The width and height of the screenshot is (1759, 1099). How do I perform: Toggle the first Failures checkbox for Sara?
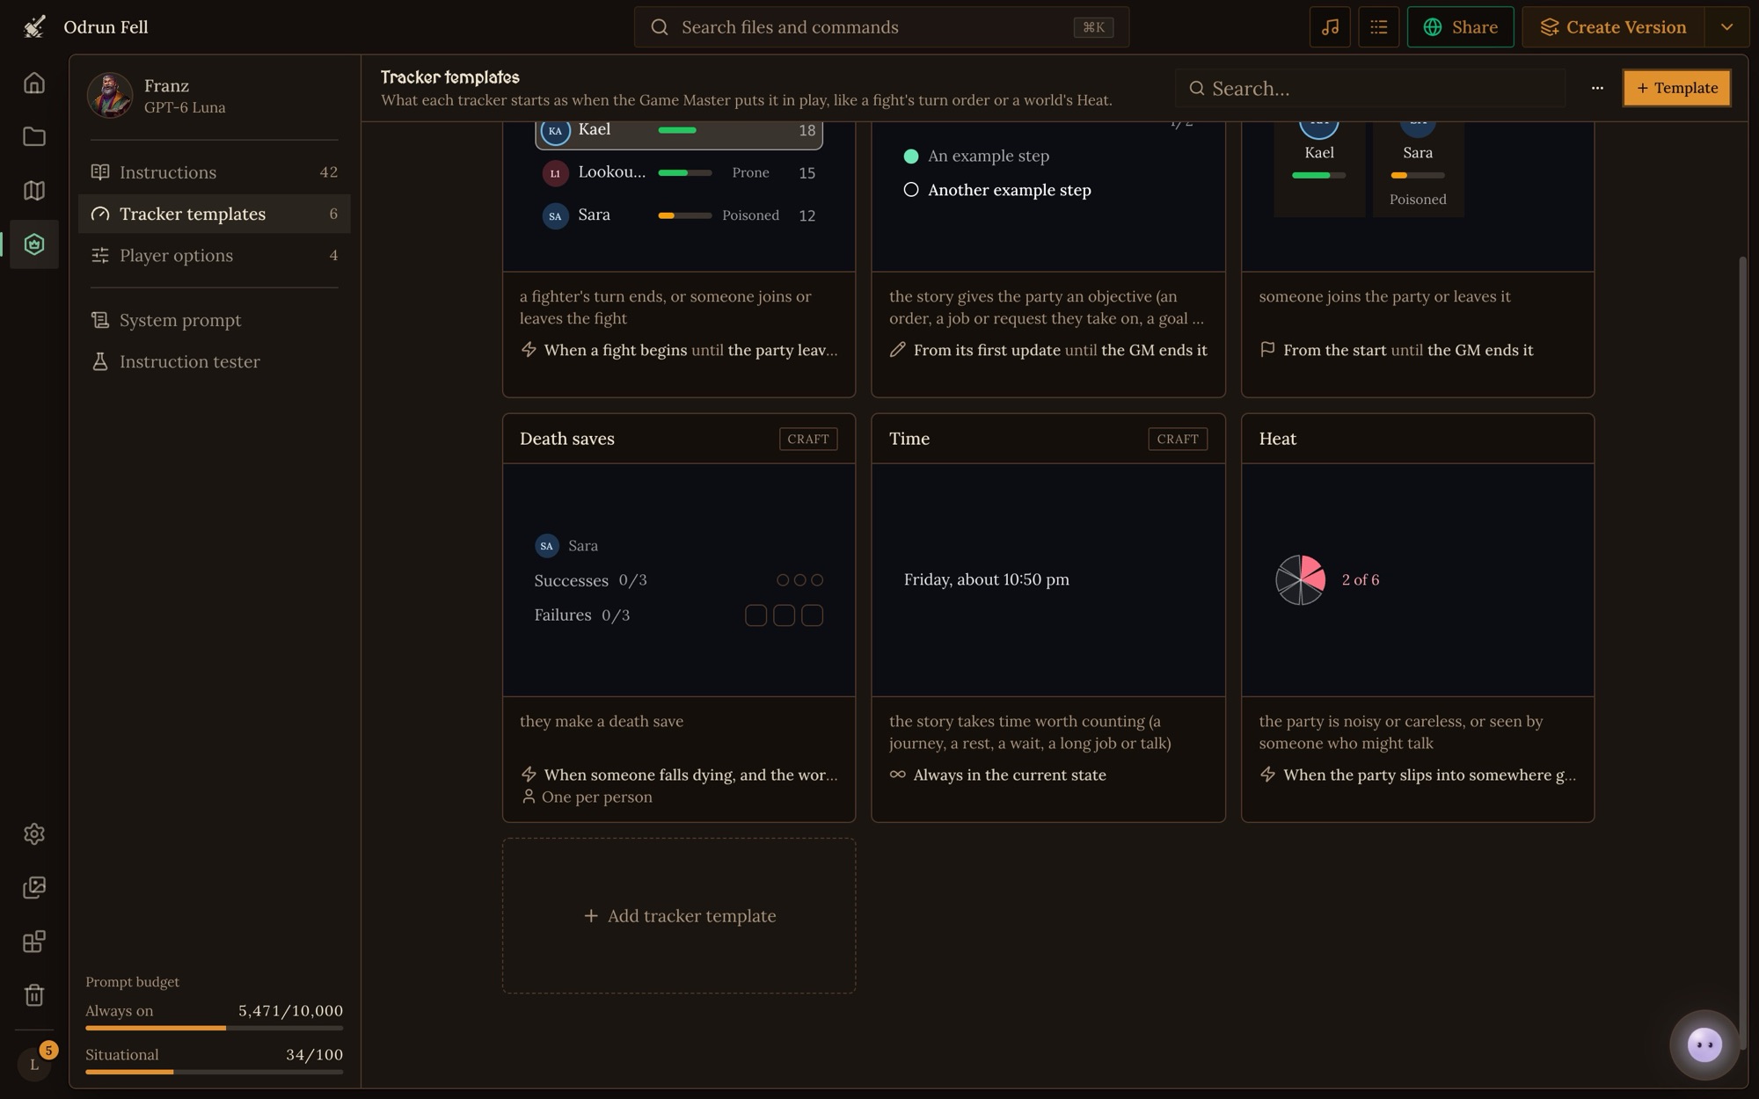(x=755, y=615)
